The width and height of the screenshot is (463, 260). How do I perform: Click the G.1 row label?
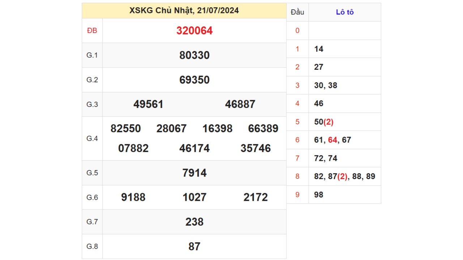(92, 55)
